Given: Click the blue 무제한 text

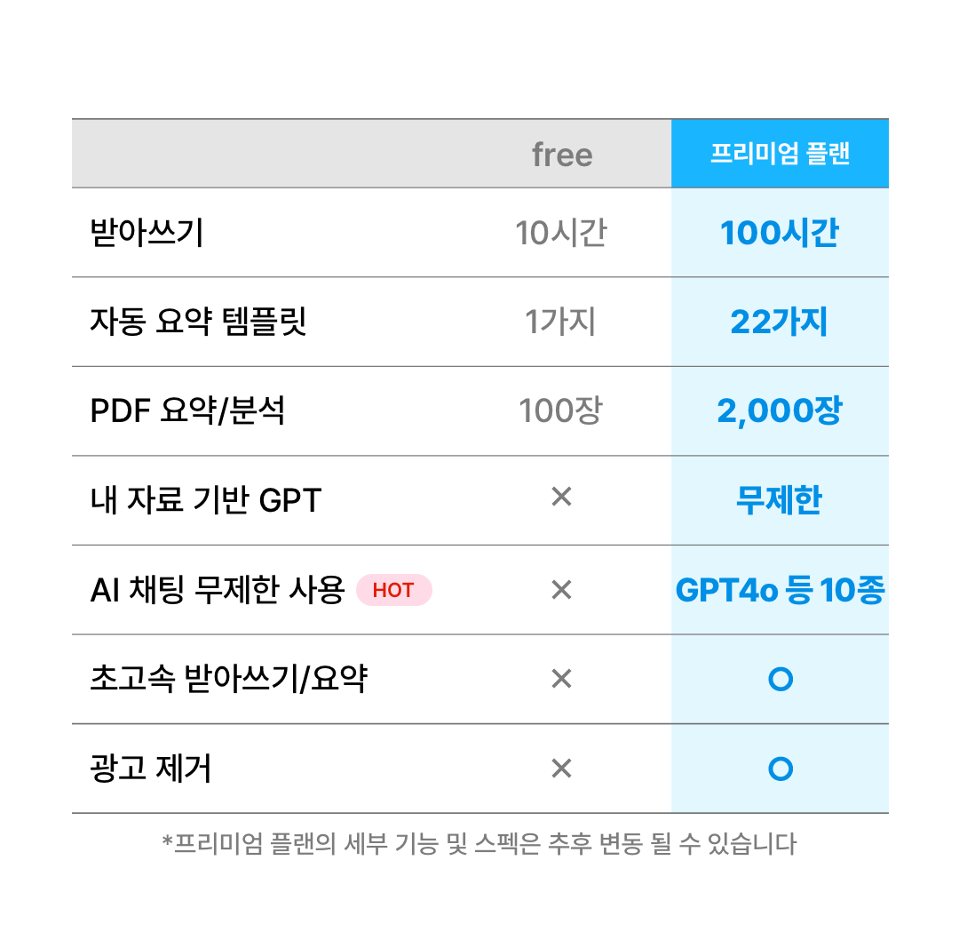Looking at the screenshot, I should [780, 500].
